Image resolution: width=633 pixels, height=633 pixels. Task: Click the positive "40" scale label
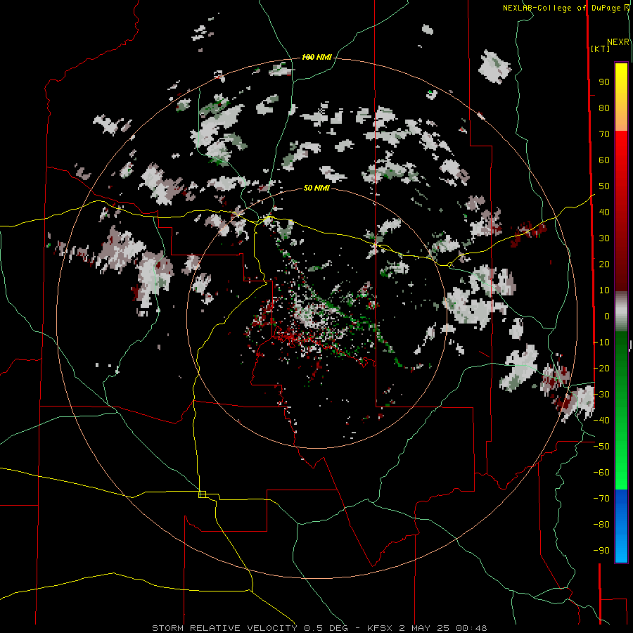[x=604, y=212]
